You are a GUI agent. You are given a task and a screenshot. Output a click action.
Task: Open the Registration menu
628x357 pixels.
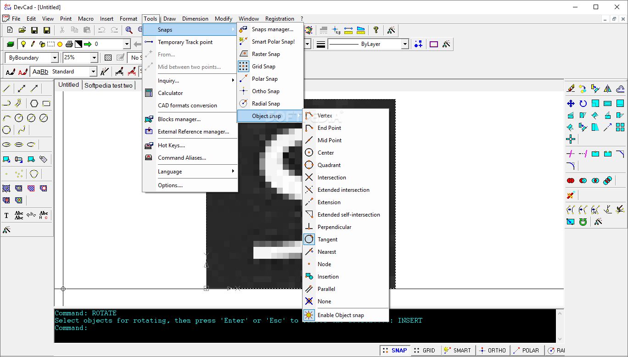click(280, 19)
